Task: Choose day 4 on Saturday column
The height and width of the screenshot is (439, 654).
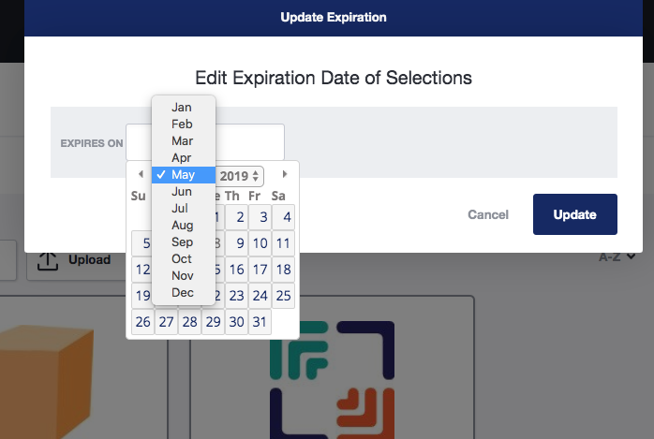Action: [x=284, y=216]
